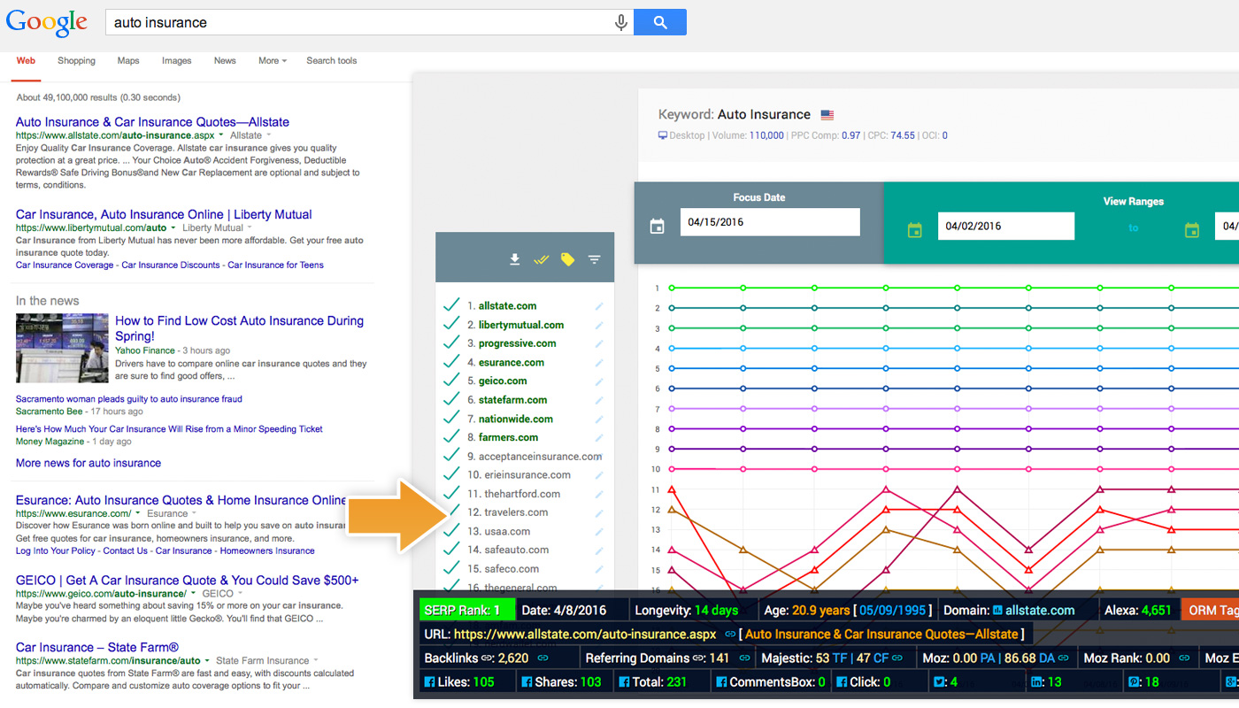Viewport: 1239px width, 708px height.
Task: Open Search tools
Action: (332, 61)
